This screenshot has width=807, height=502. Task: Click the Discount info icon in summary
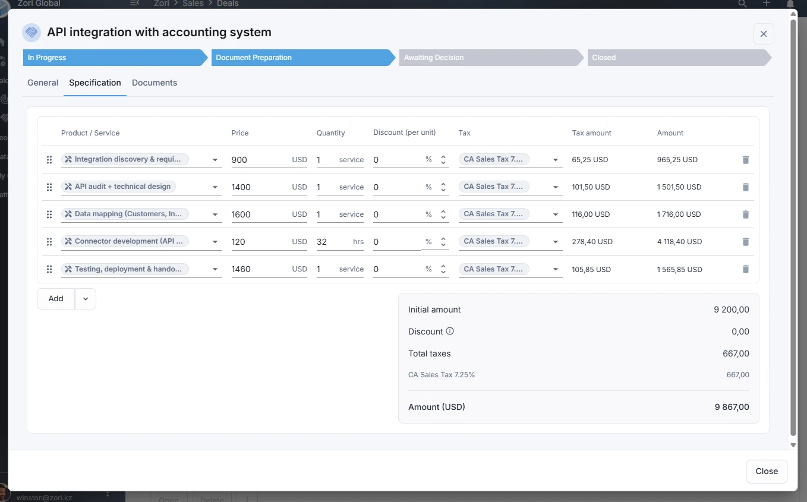[x=450, y=331]
